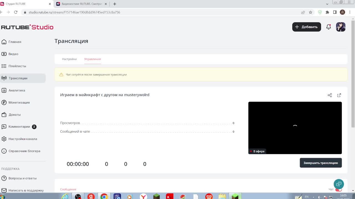
Task: Click the green shield extension icon
Action: click(320, 12)
